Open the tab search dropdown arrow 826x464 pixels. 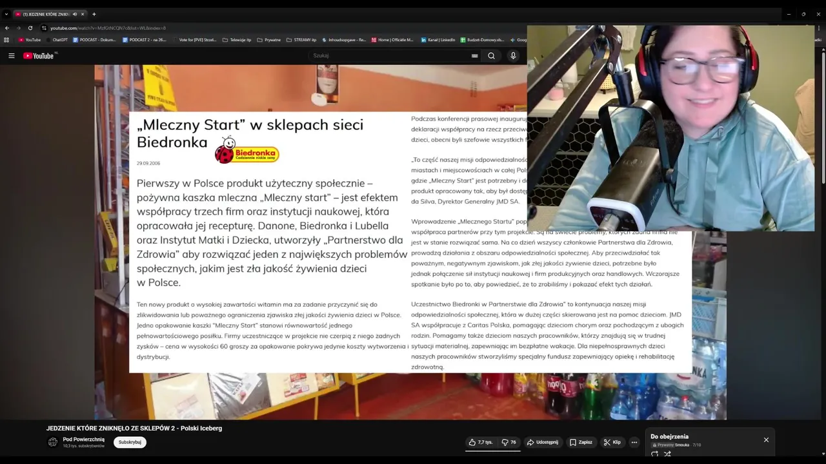[6, 14]
